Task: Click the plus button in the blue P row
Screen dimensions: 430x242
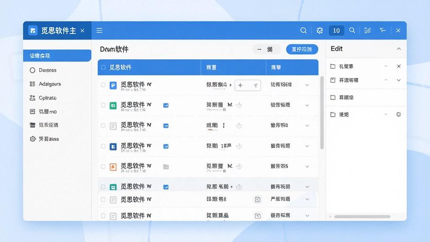Action: coord(241,86)
